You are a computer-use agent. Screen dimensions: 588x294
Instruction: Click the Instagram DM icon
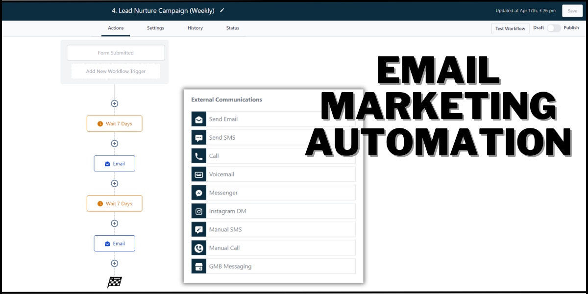click(198, 211)
